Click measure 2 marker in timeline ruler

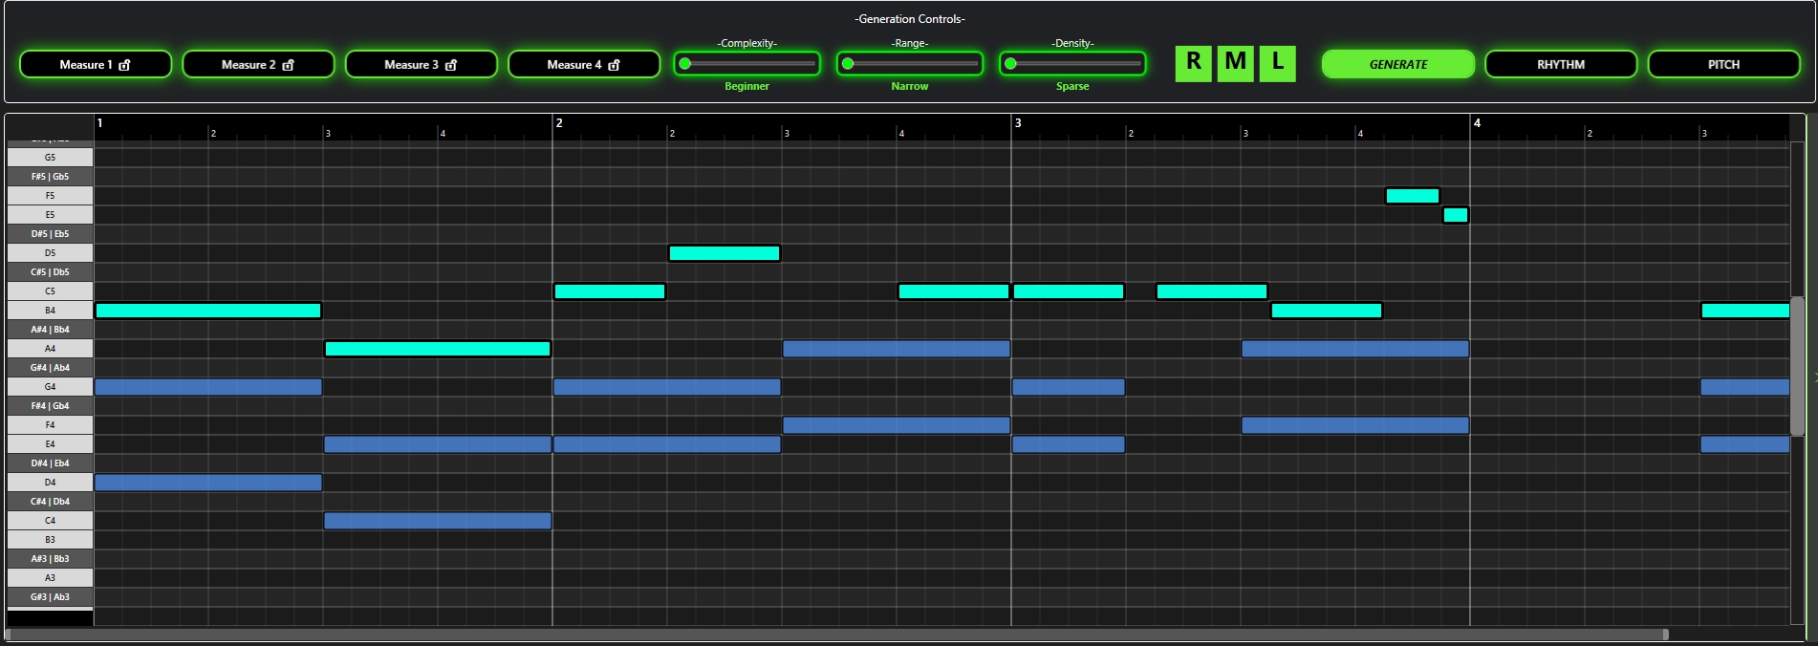point(559,123)
